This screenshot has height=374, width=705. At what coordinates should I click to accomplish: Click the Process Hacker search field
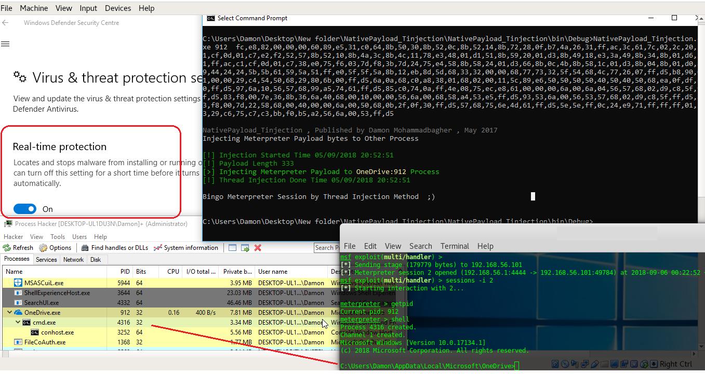tap(326, 248)
